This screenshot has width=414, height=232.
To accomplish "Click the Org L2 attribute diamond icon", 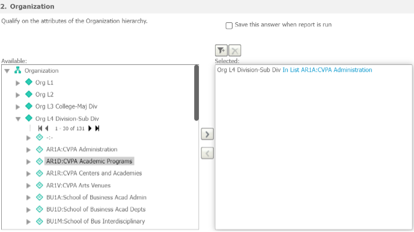I will (x=29, y=94).
